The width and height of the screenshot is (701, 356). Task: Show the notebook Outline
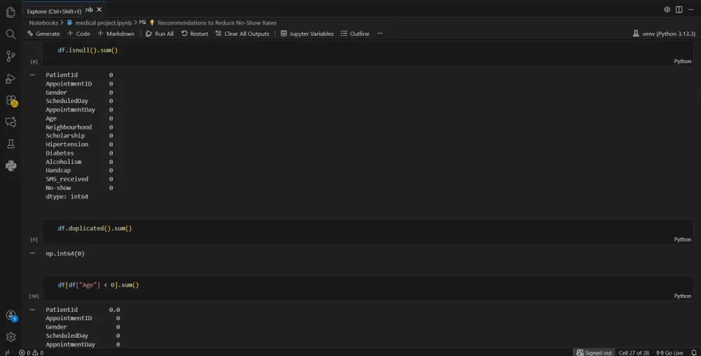355,34
